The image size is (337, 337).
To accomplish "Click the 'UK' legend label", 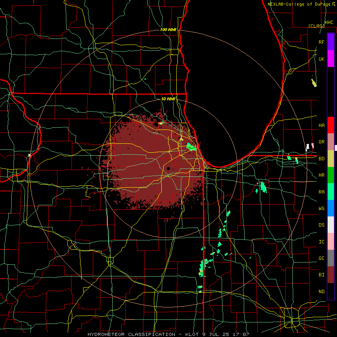I will (322, 59).
